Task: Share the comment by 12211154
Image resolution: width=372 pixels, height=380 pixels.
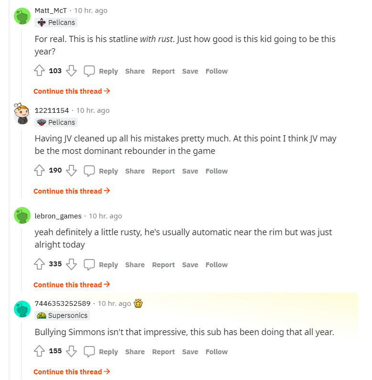Action: (x=135, y=171)
